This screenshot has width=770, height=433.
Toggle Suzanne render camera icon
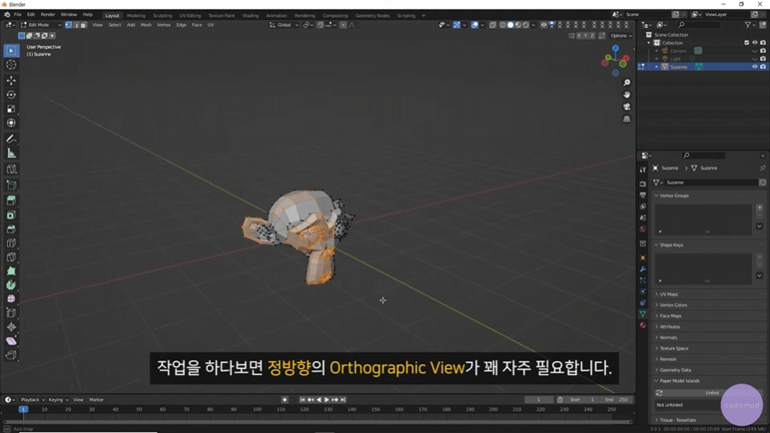pos(762,67)
